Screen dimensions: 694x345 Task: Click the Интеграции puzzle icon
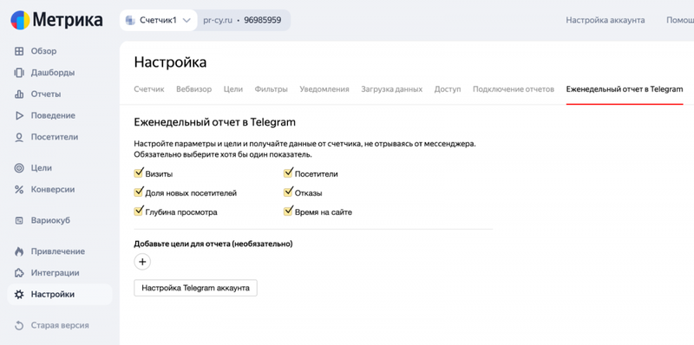pyautogui.click(x=19, y=273)
